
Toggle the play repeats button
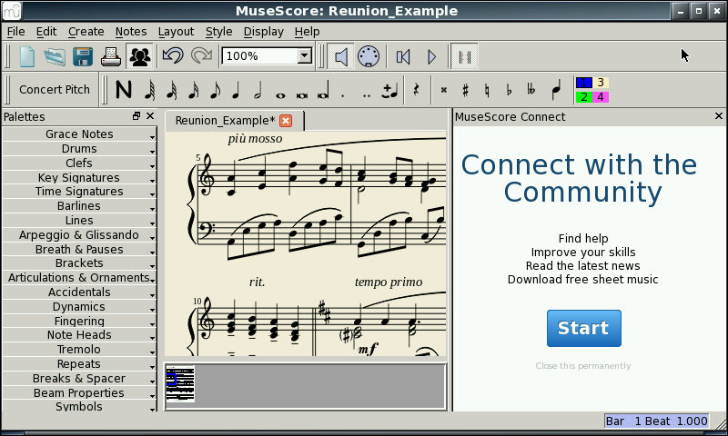point(465,56)
